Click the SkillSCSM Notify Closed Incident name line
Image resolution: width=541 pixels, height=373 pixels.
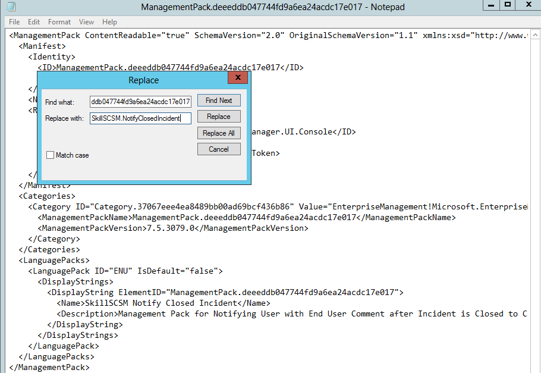tap(163, 303)
